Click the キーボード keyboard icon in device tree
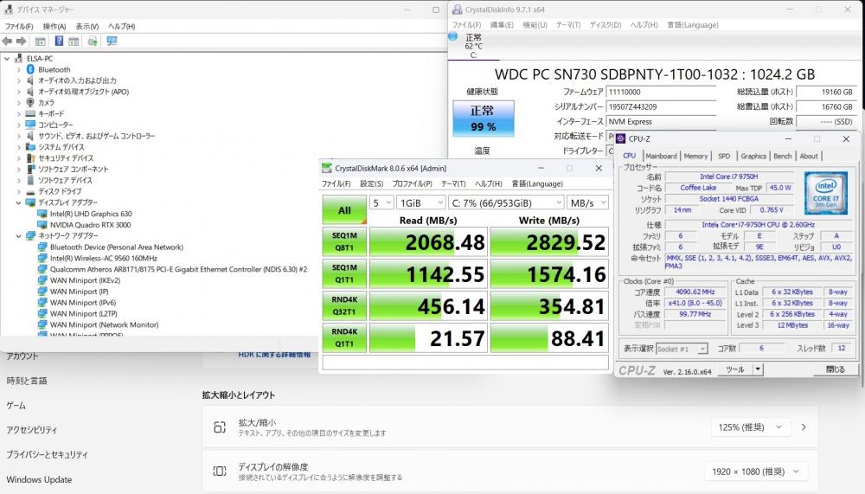The width and height of the screenshot is (865, 494). tap(31, 113)
